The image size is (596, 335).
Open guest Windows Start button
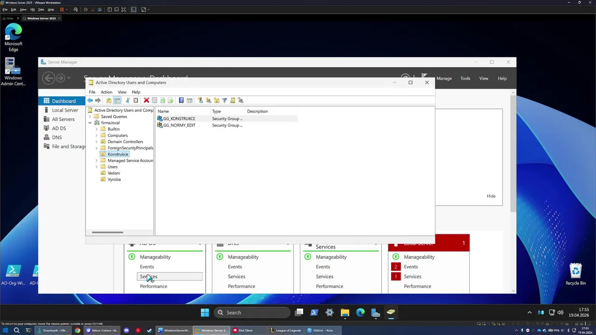(x=205, y=313)
